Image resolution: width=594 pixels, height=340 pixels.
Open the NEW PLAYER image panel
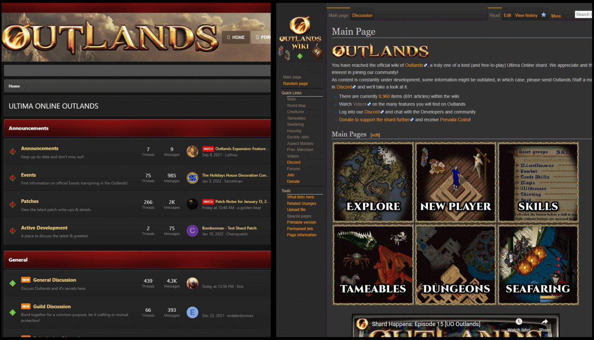tap(456, 182)
